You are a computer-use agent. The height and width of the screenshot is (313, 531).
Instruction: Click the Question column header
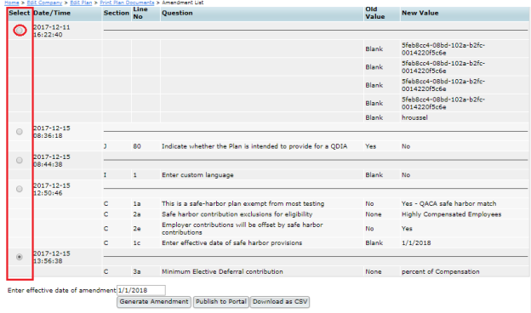[177, 13]
